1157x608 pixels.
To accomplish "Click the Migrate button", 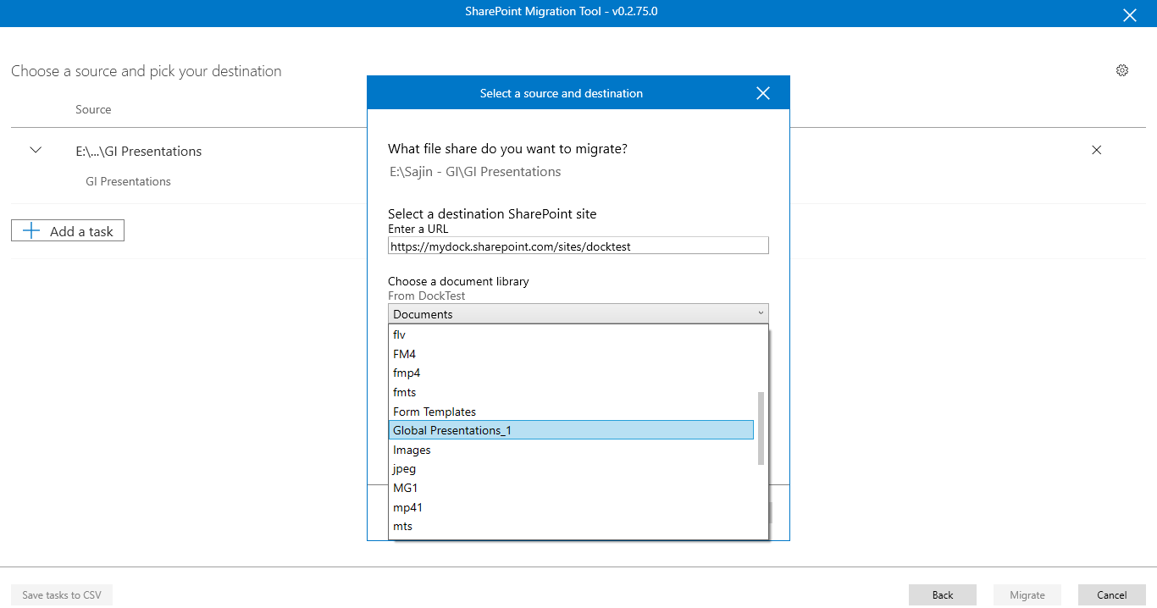I will pyautogui.click(x=1027, y=594).
